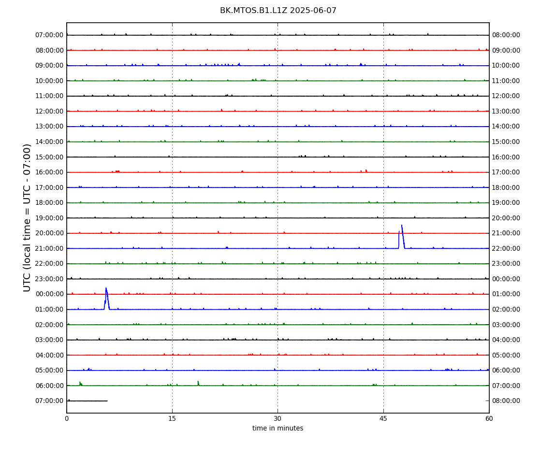Screen dimensions: 556x459
Task: Click the right-axis end time label 18:00:00
Action: coord(506,187)
